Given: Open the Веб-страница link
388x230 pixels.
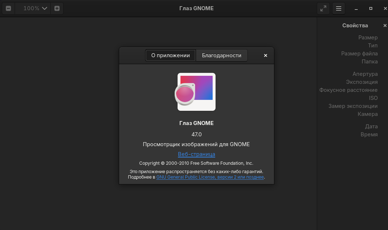Looking at the screenshot, I should [197, 154].
